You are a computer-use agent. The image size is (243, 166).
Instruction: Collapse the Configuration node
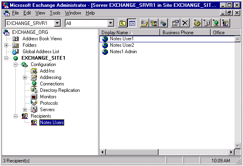[x=15, y=64]
